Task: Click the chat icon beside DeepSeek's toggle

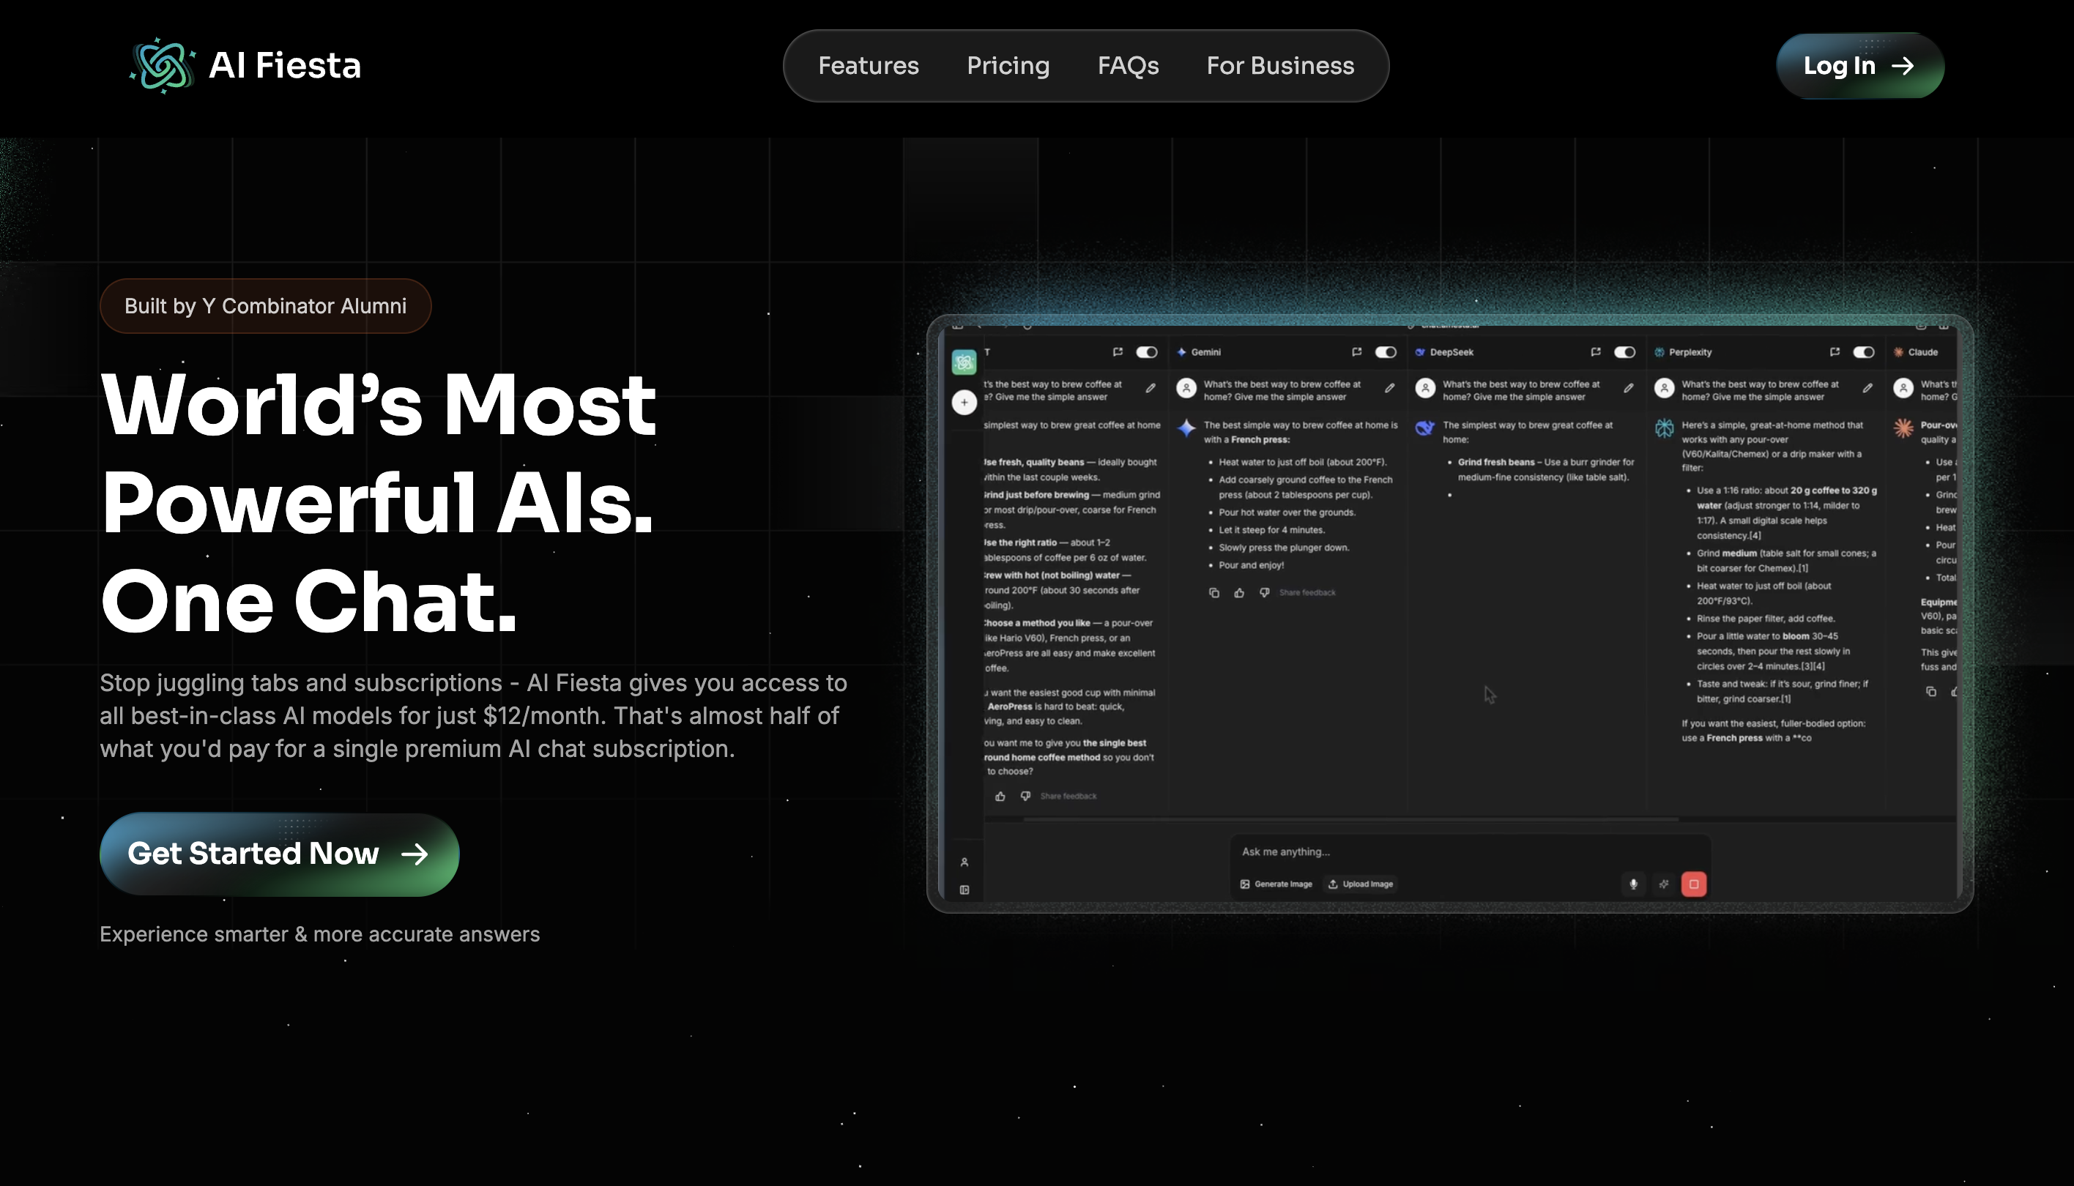Action: [x=1595, y=352]
